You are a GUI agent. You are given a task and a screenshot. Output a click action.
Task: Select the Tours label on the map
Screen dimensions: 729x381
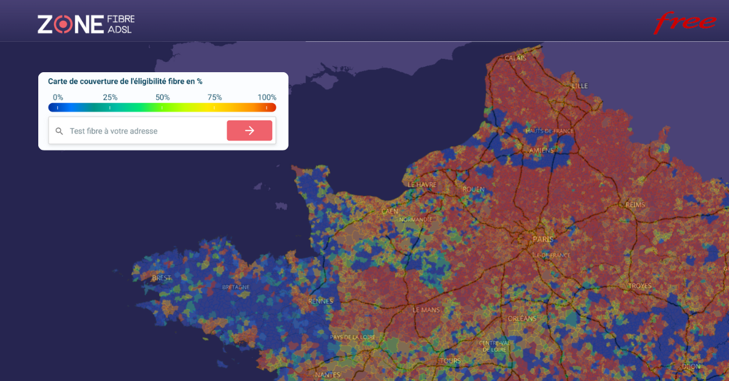click(x=450, y=361)
